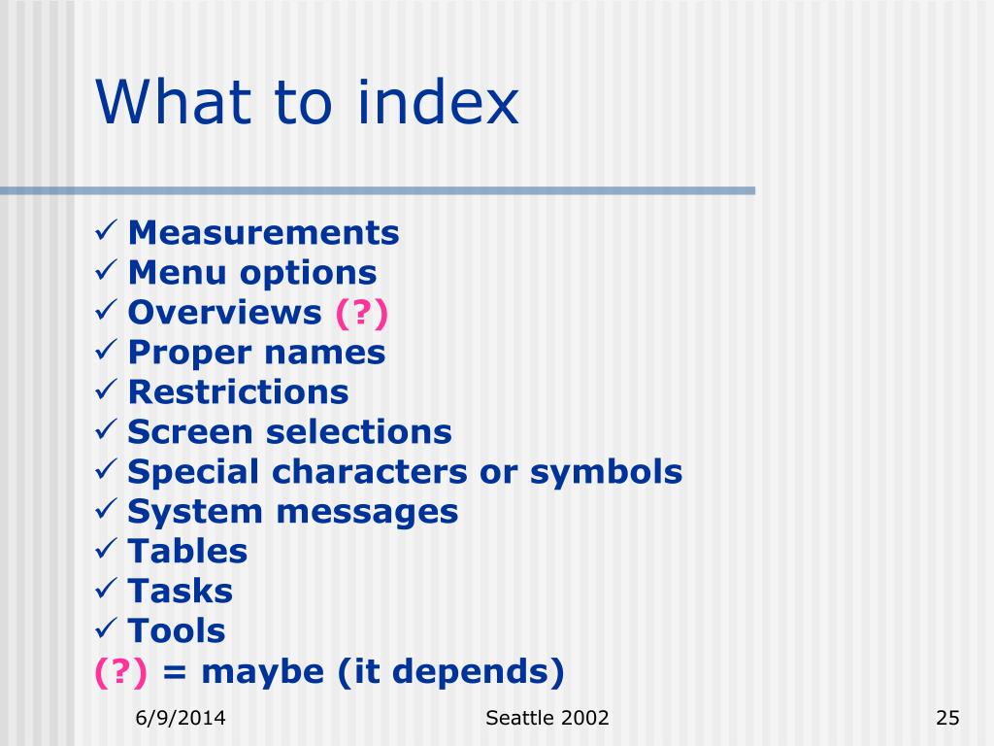Click the pink (?) in the legend line

121,672
